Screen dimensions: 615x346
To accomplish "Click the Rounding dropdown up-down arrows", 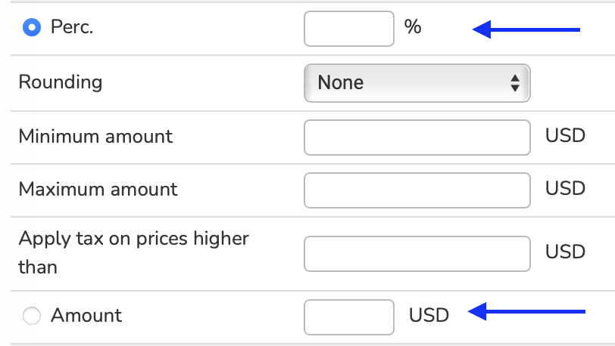I will pos(515,82).
